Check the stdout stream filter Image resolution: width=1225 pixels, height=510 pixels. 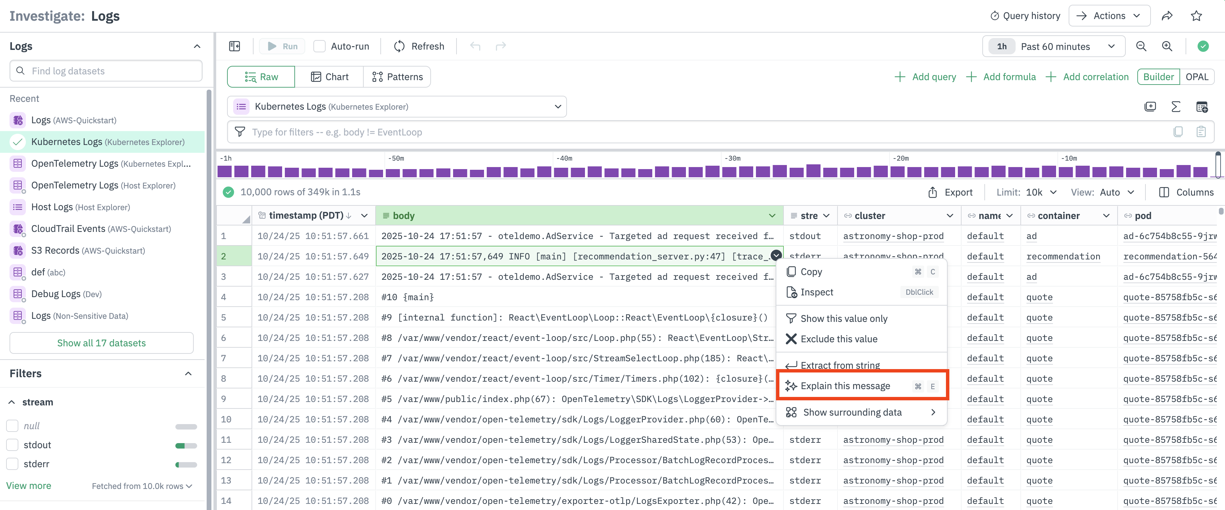click(12, 445)
